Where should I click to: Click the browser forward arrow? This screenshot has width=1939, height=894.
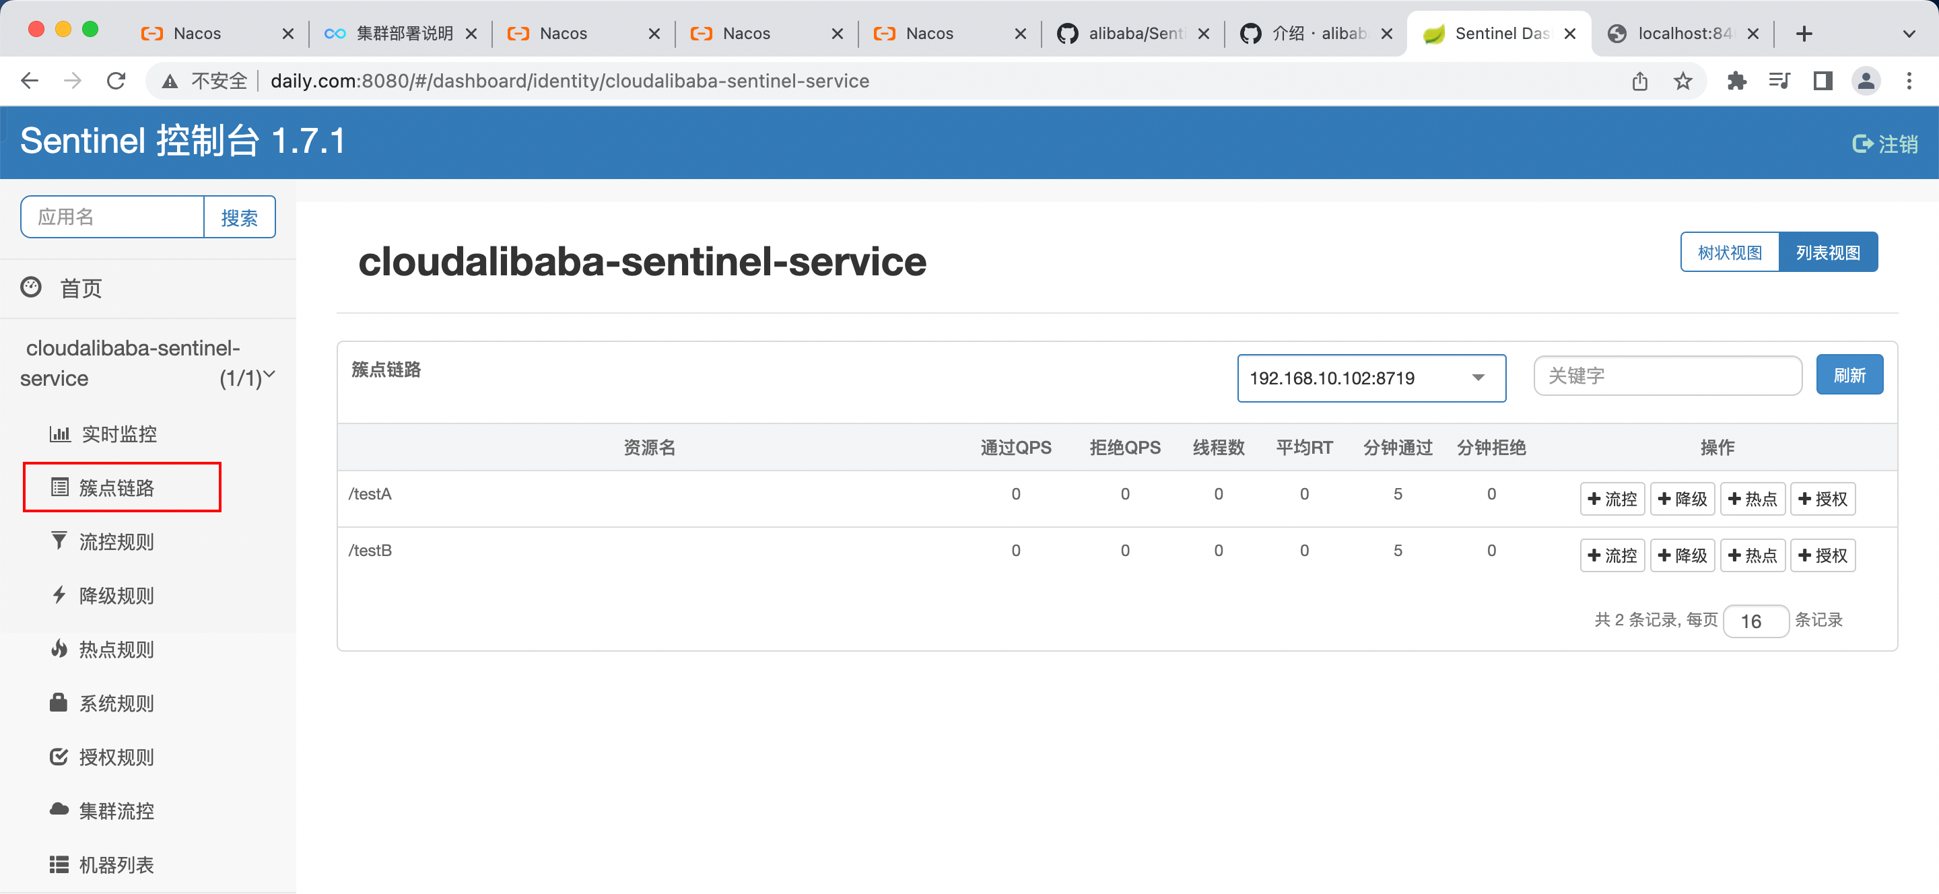72,81
